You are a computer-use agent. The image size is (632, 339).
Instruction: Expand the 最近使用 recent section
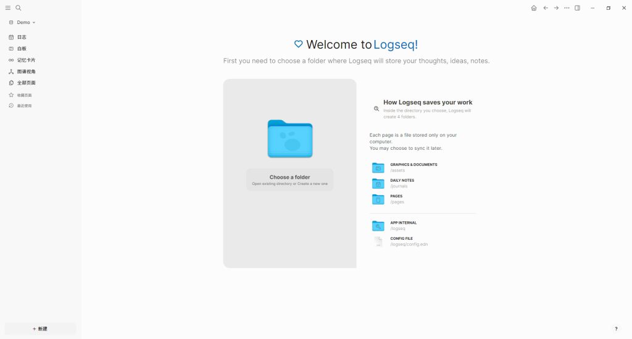pos(24,106)
